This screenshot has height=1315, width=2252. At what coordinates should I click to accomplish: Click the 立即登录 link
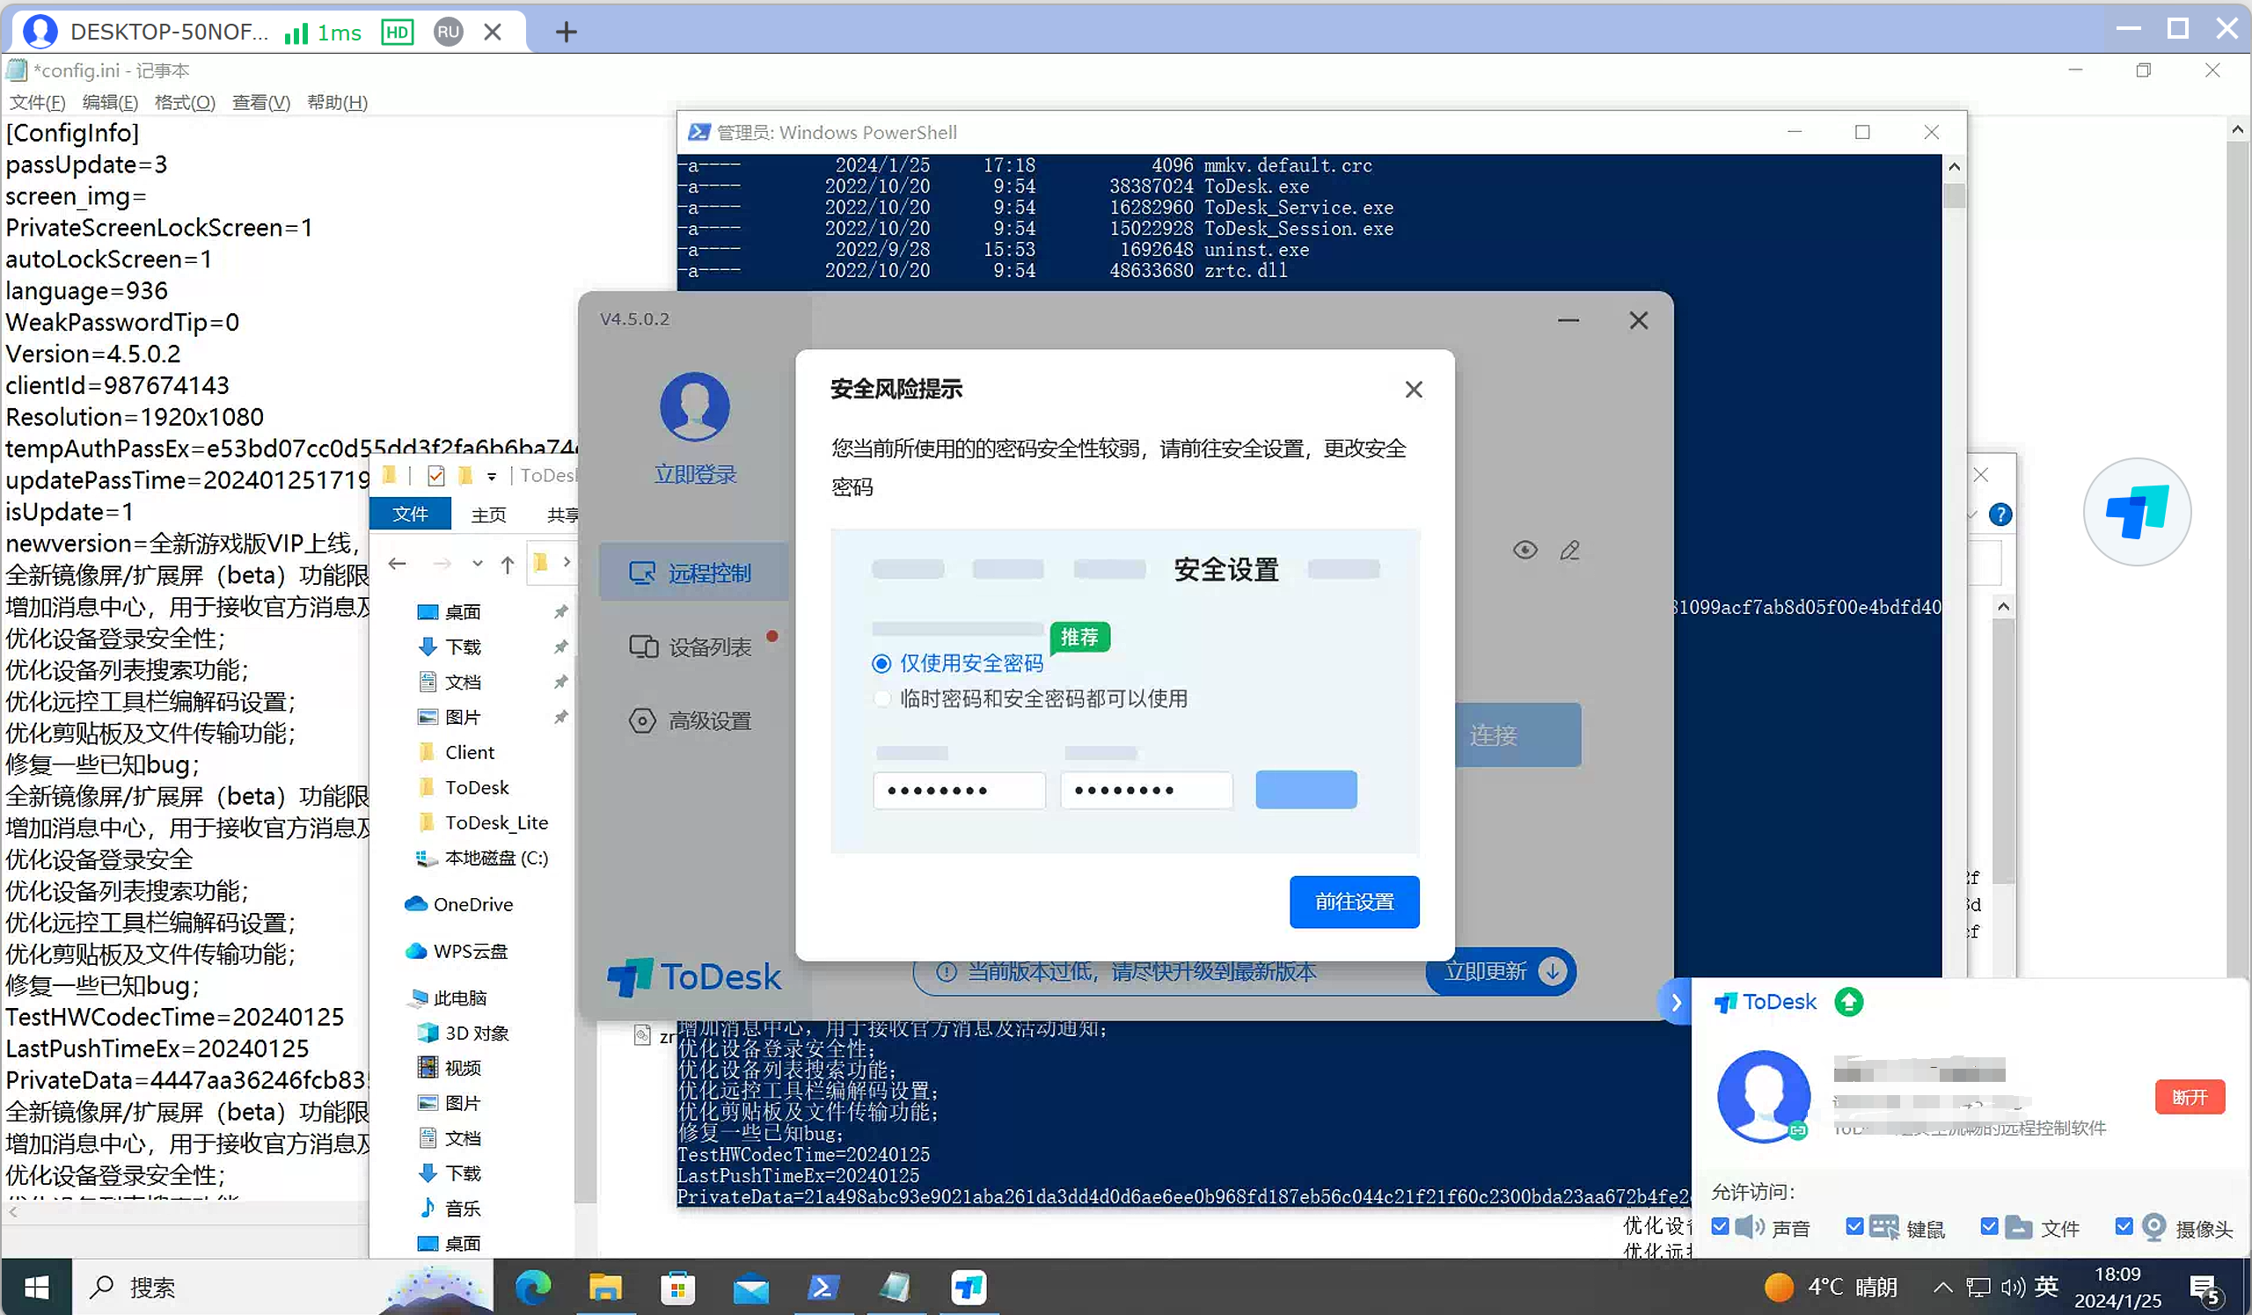coord(695,474)
